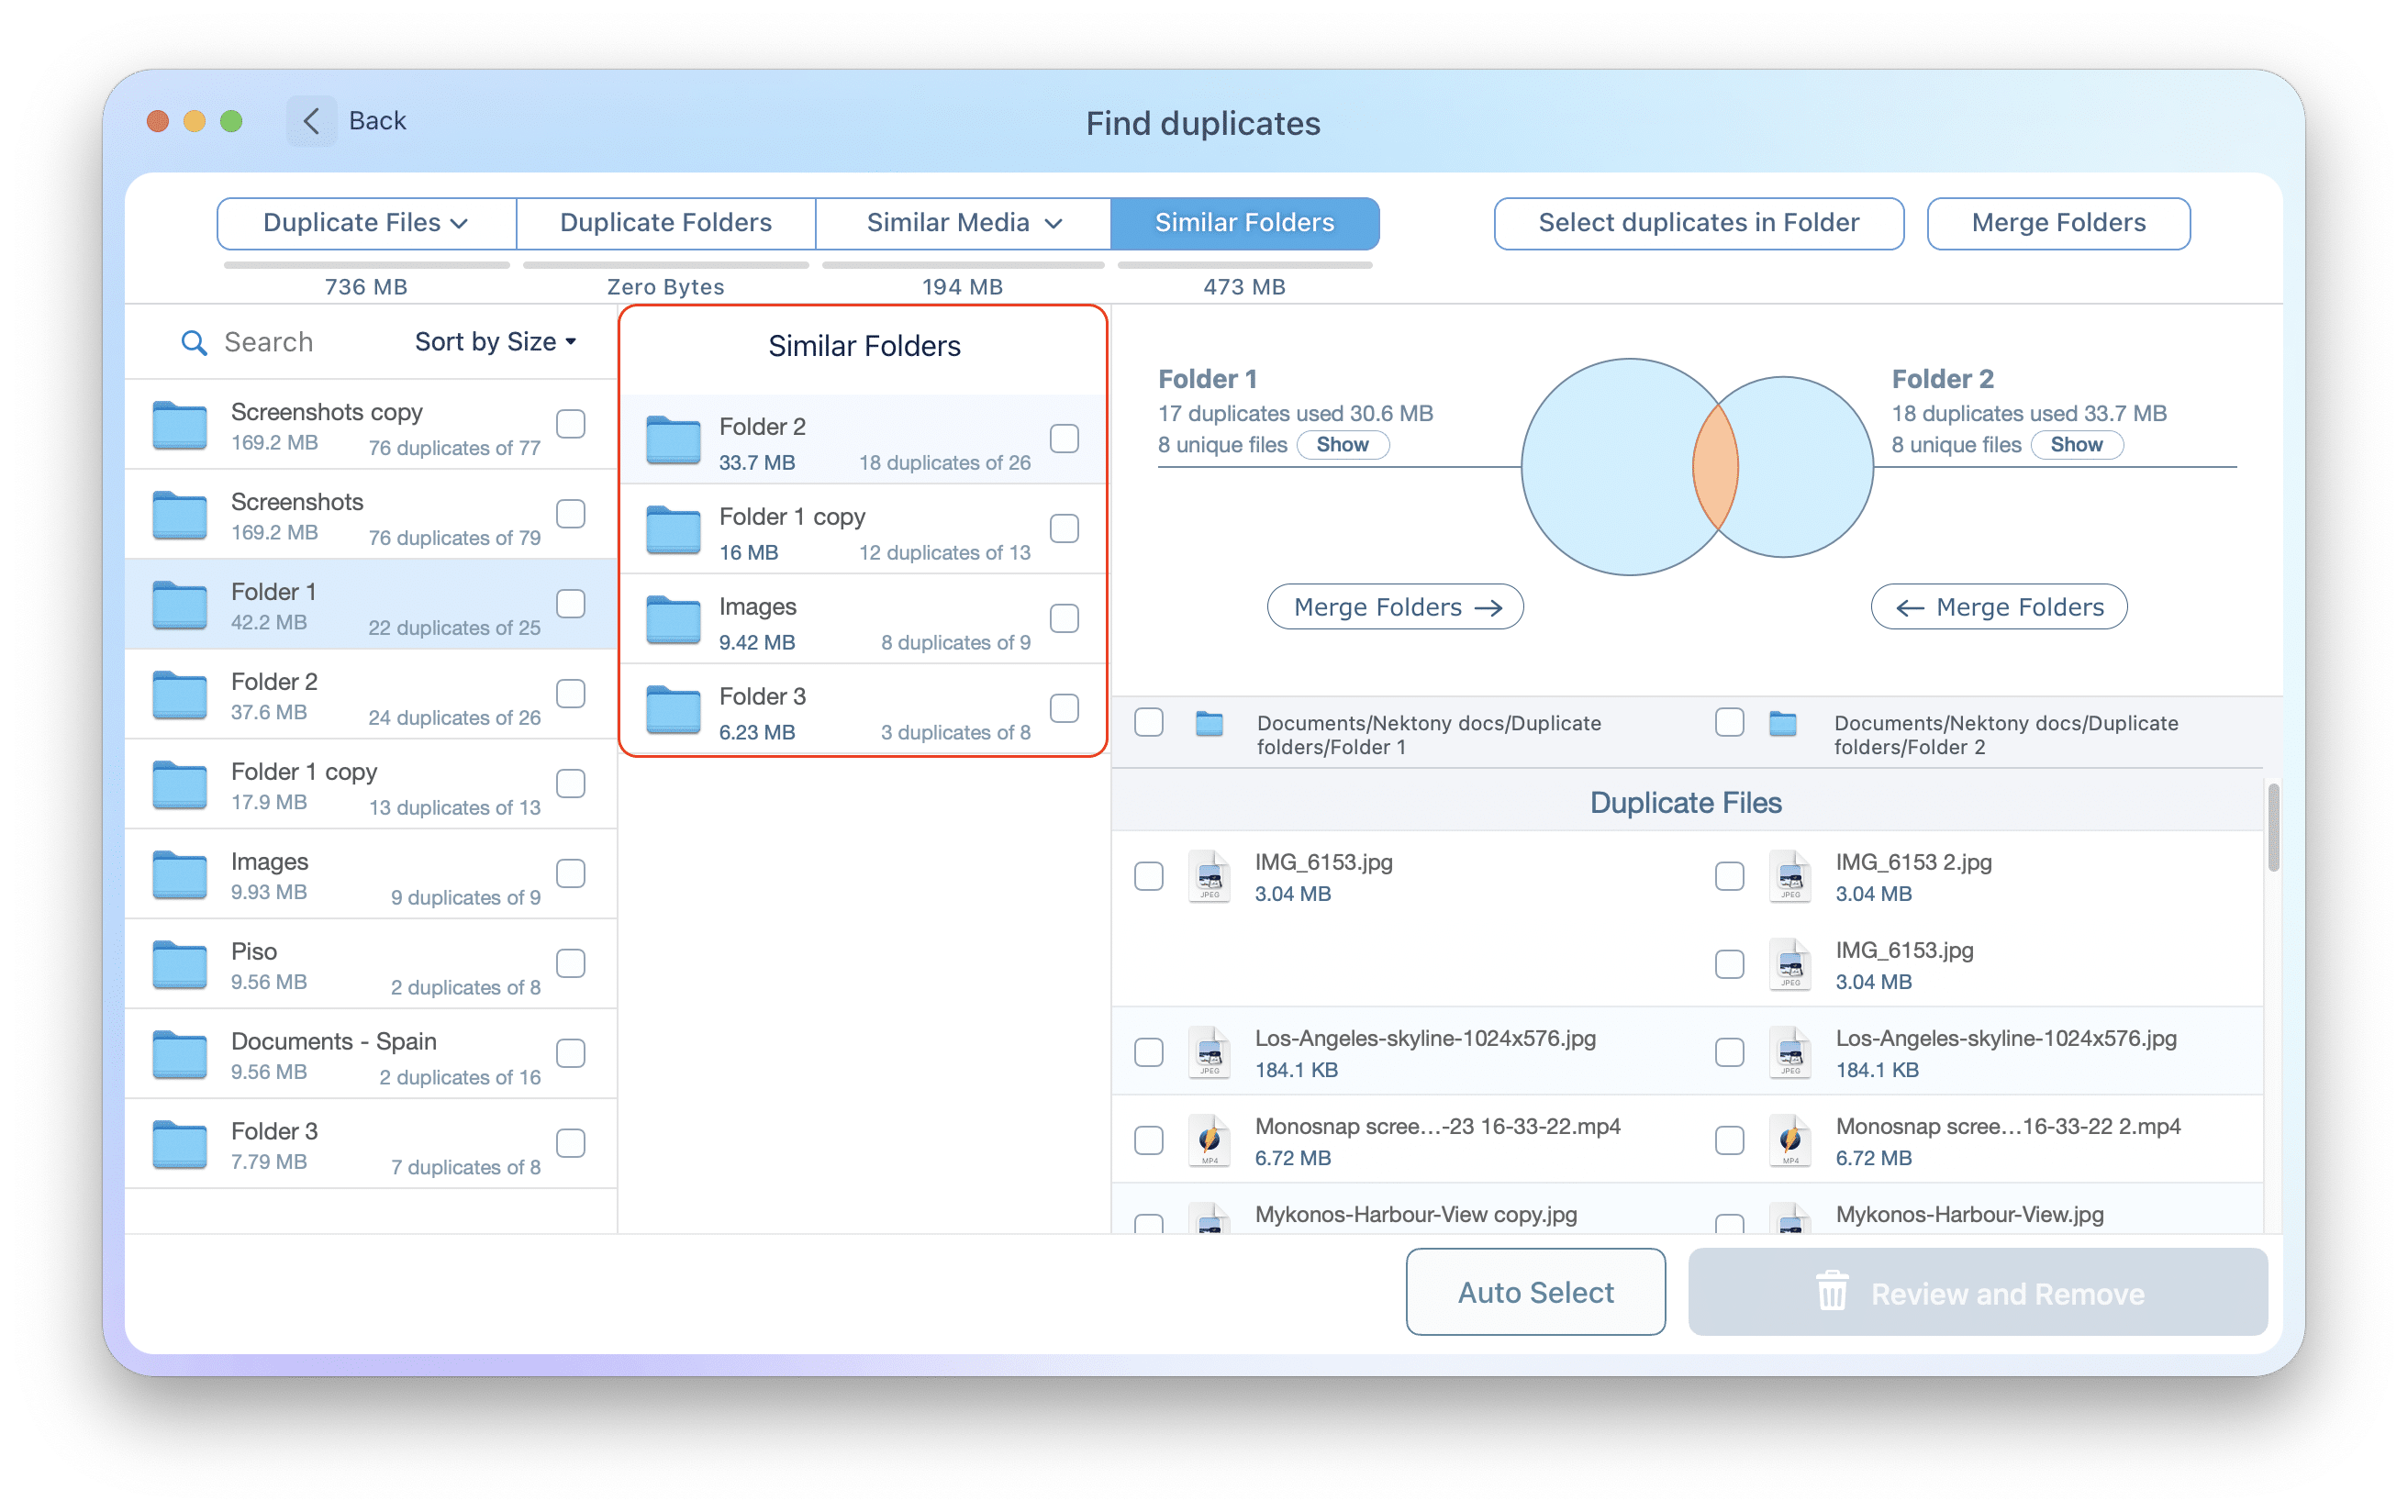
Task: Check the box for Documents path of Folder 2
Action: (x=1729, y=722)
